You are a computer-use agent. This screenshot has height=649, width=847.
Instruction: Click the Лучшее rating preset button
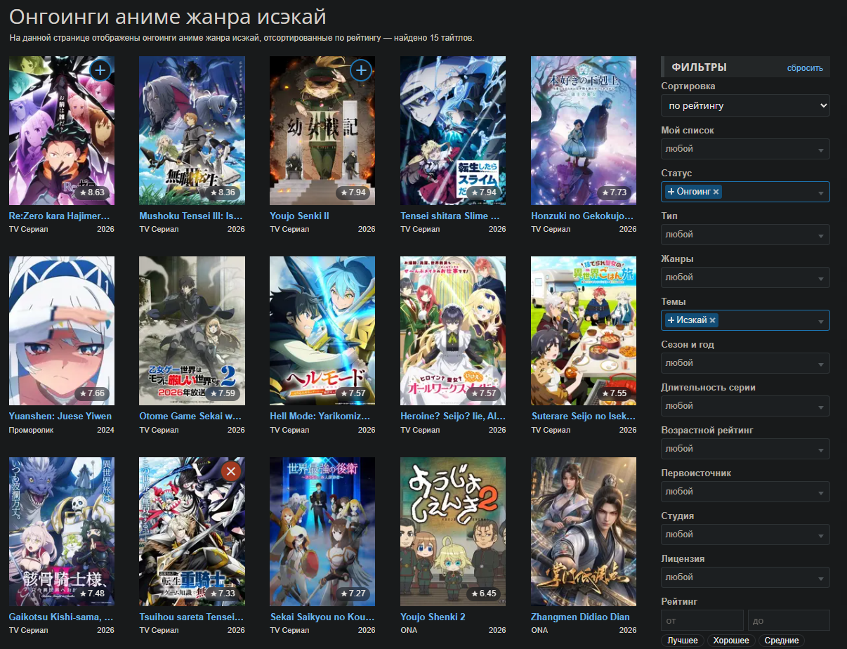click(x=683, y=641)
